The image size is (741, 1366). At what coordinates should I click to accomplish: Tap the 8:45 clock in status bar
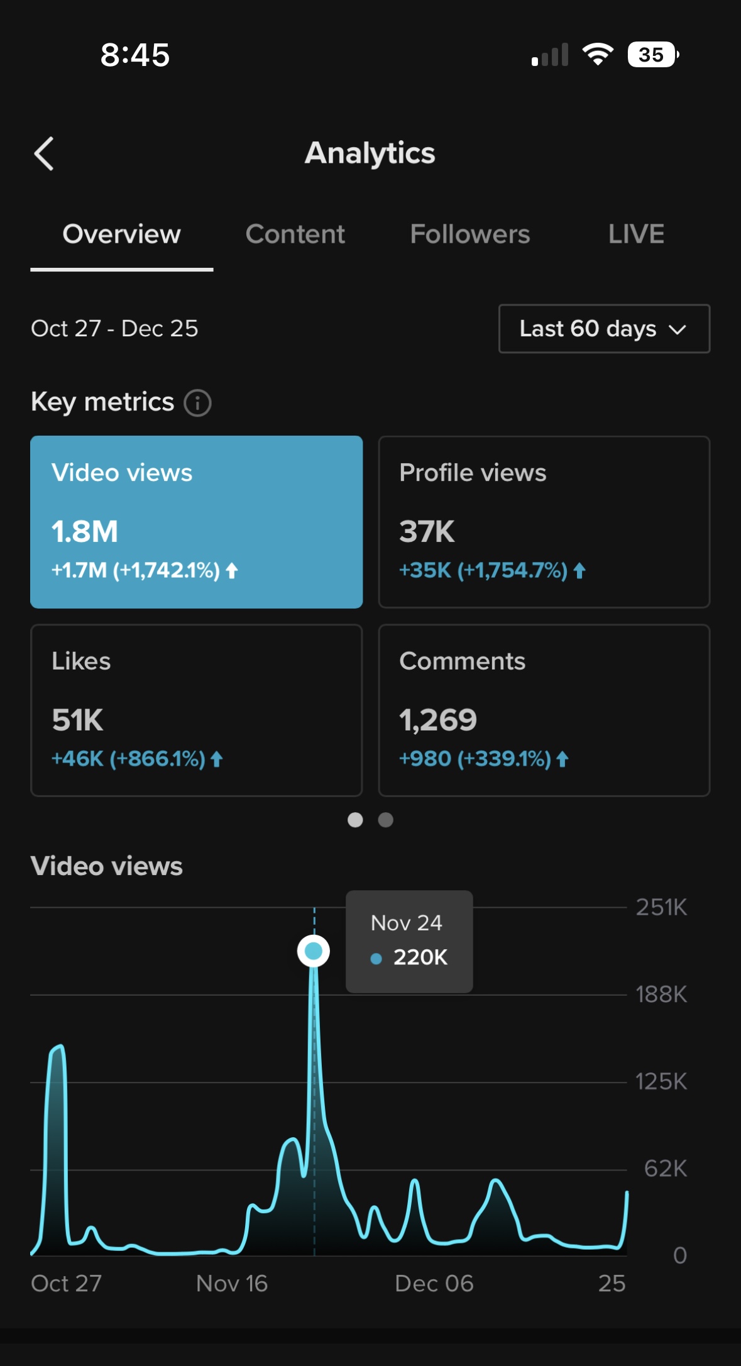[135, 55]
